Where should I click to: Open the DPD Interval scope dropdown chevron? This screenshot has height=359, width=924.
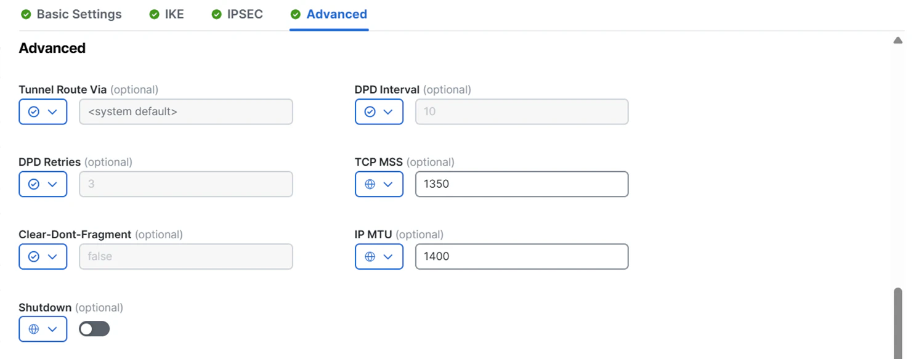(x=388, y=111)
